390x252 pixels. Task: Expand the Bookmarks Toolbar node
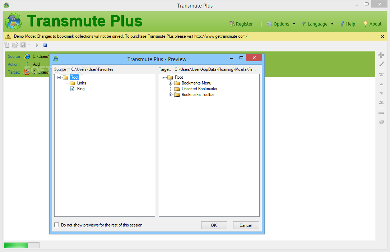170,95
